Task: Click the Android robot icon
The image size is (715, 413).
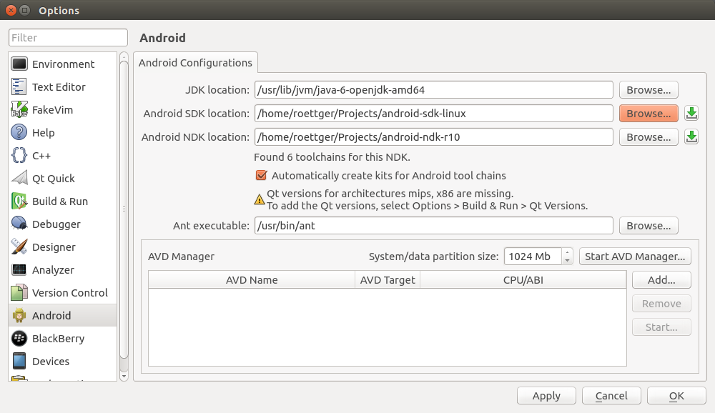Action: [19, 315]
